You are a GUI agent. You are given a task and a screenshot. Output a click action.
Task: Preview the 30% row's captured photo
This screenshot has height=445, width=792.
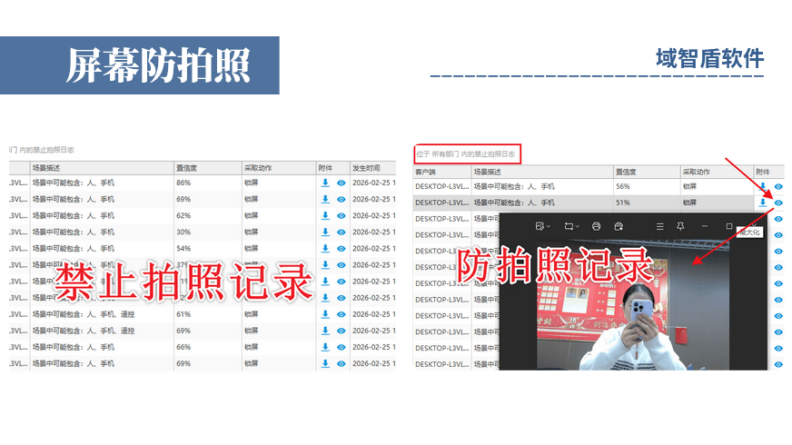[x=342, y=232]
